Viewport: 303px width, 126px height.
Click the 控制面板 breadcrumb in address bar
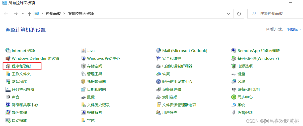point(53,14)
